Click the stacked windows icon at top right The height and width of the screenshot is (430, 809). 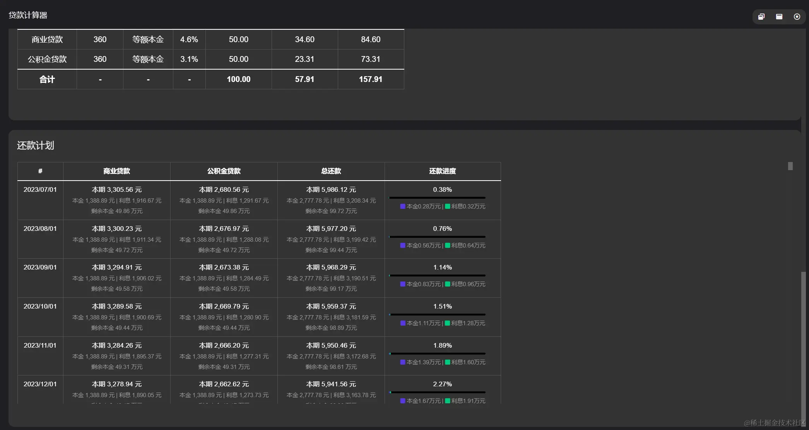tap(761, 17)
